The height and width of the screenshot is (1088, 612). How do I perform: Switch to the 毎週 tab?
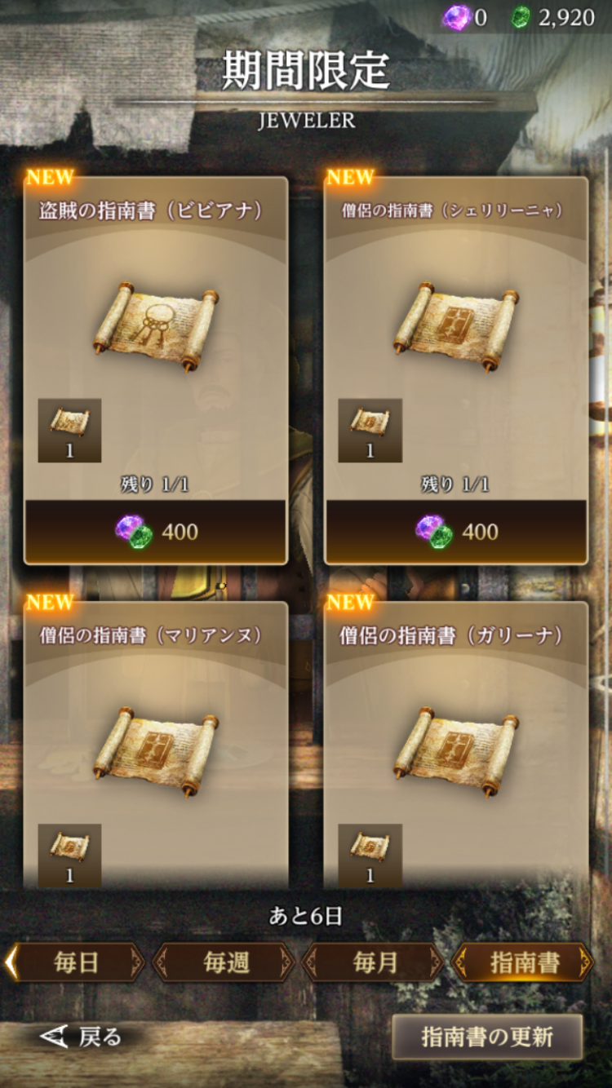[225, 962]
